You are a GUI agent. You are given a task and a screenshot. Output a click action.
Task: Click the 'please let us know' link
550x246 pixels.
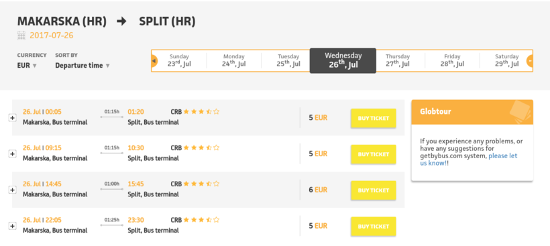click(x=469, y=160)
